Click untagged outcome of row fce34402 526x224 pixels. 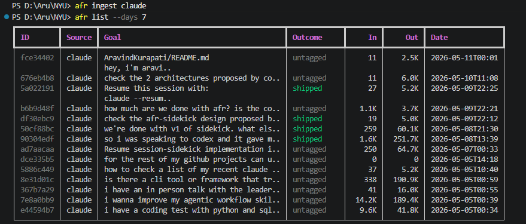309,57
